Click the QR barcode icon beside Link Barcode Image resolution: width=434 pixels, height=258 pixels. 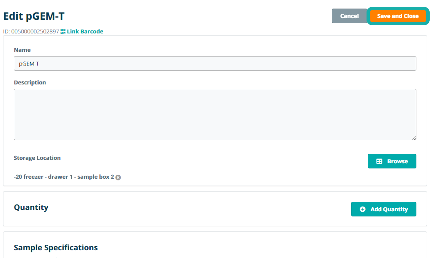(x=63, y=31)
